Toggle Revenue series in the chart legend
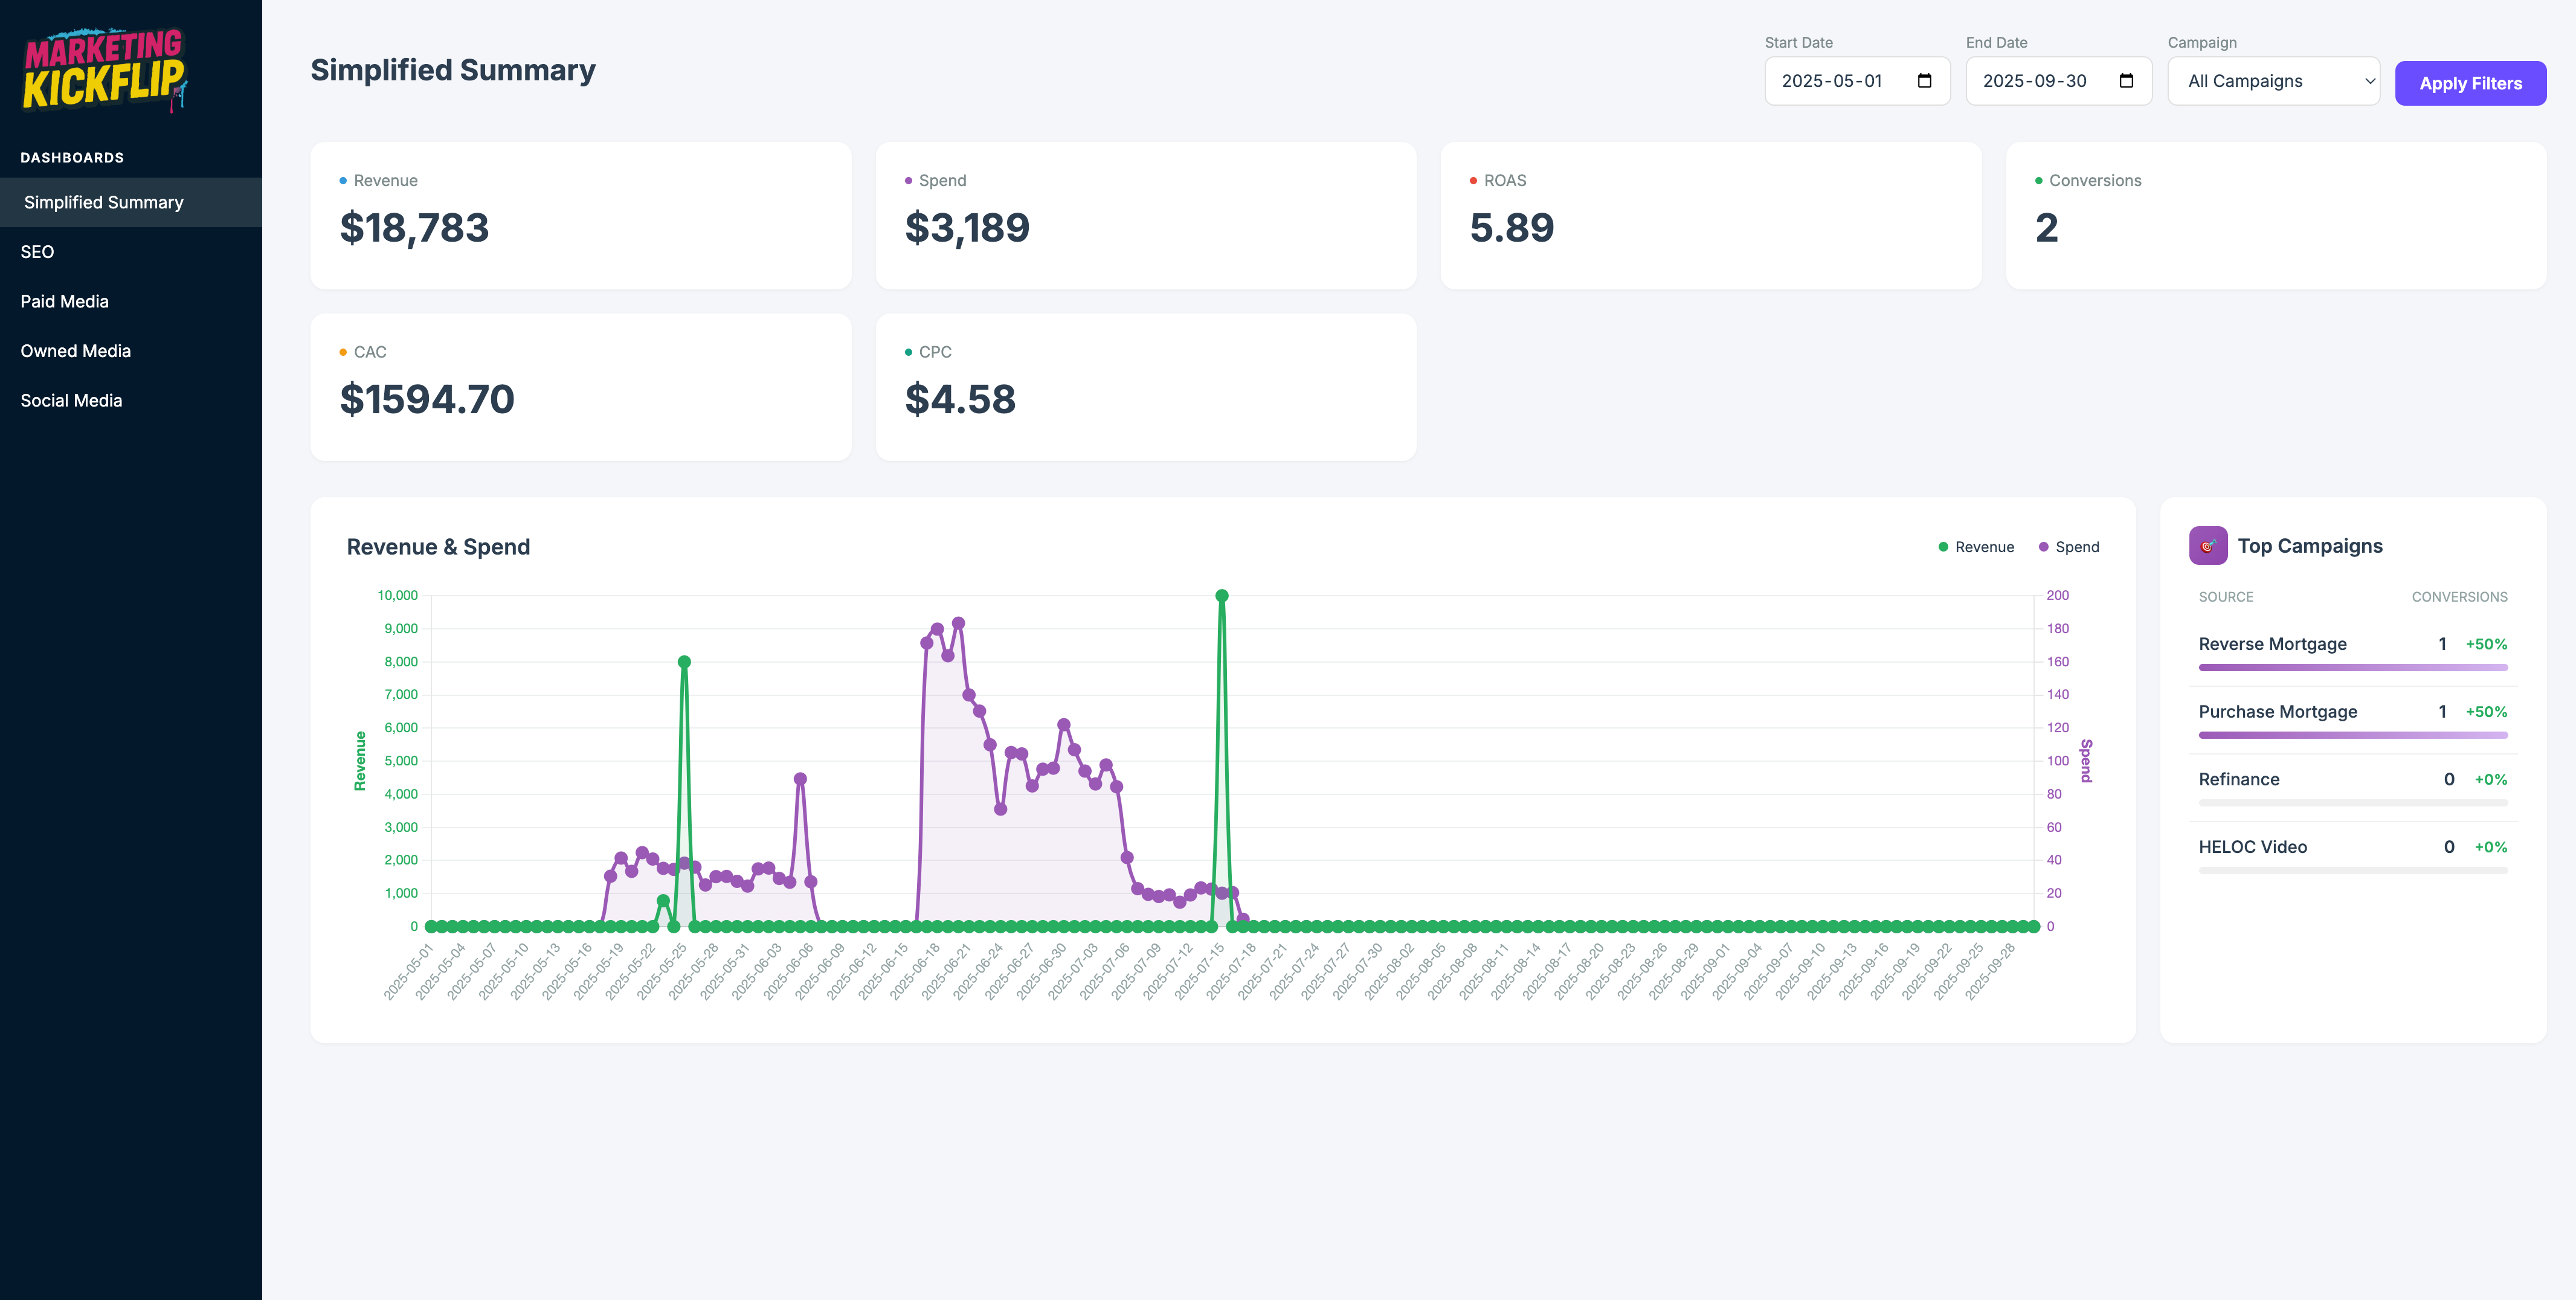This screenshot has width=2576, height=1300. click(x=1975, y=547)
